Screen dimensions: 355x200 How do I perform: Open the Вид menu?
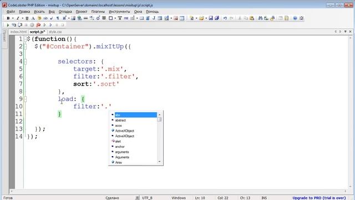(x=52, y=11)
